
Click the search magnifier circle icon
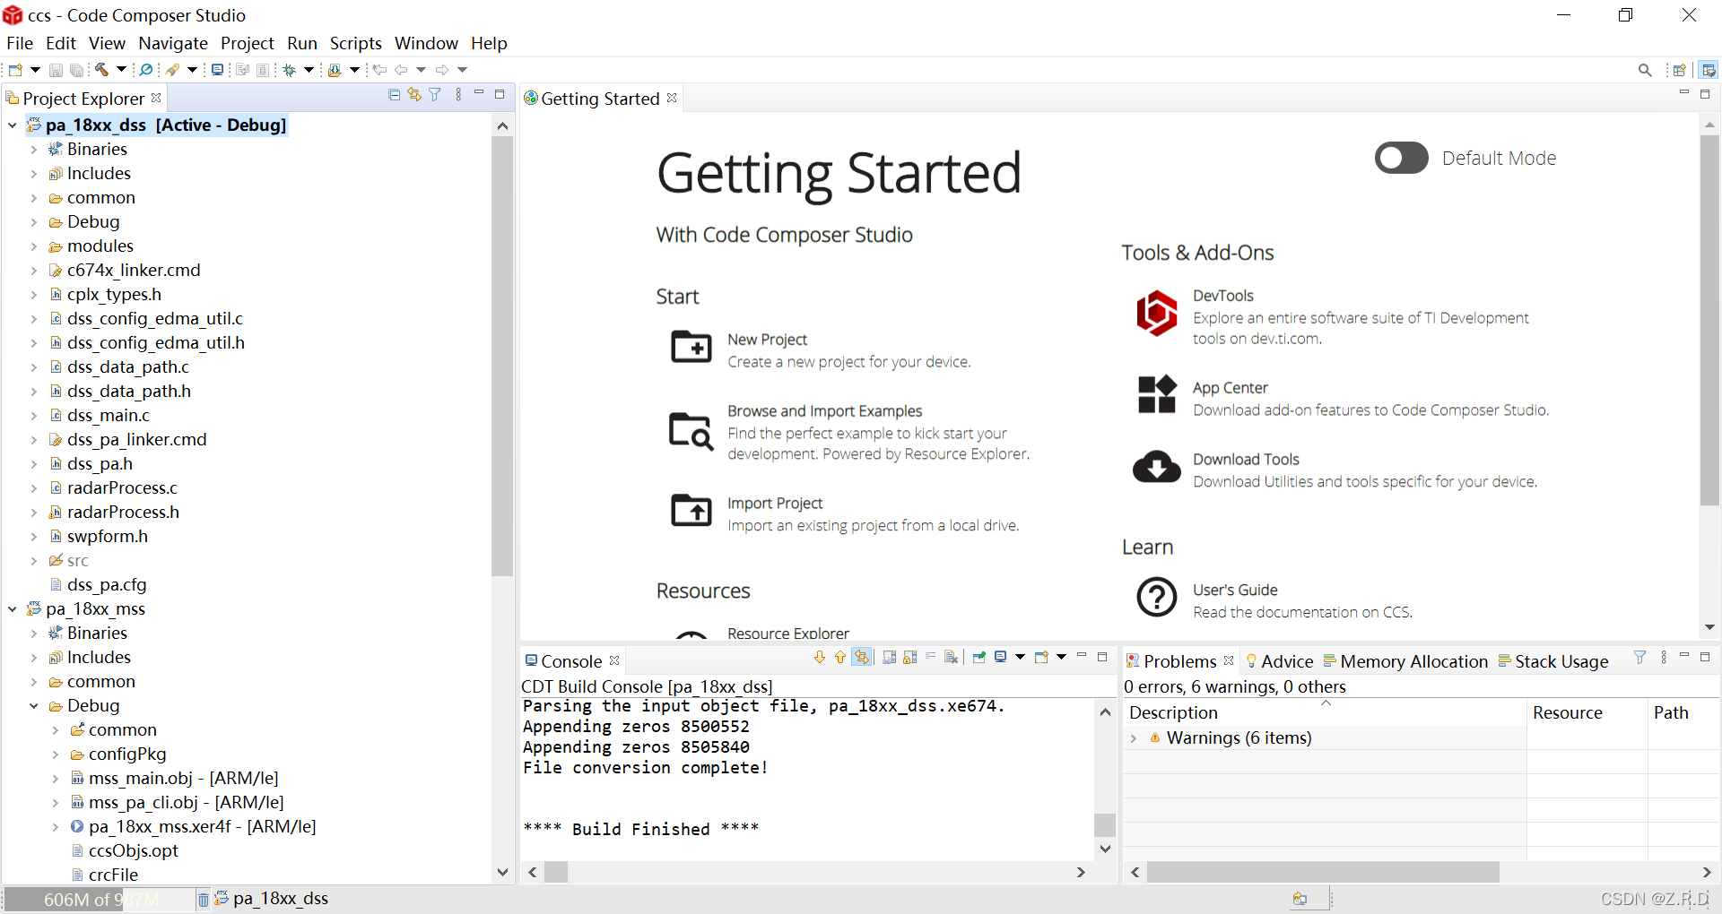click(146, 70)
